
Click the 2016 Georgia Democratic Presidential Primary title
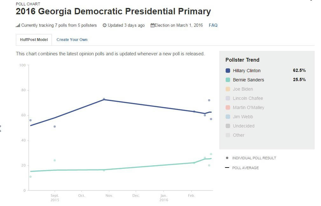click(x=113, y=12)
